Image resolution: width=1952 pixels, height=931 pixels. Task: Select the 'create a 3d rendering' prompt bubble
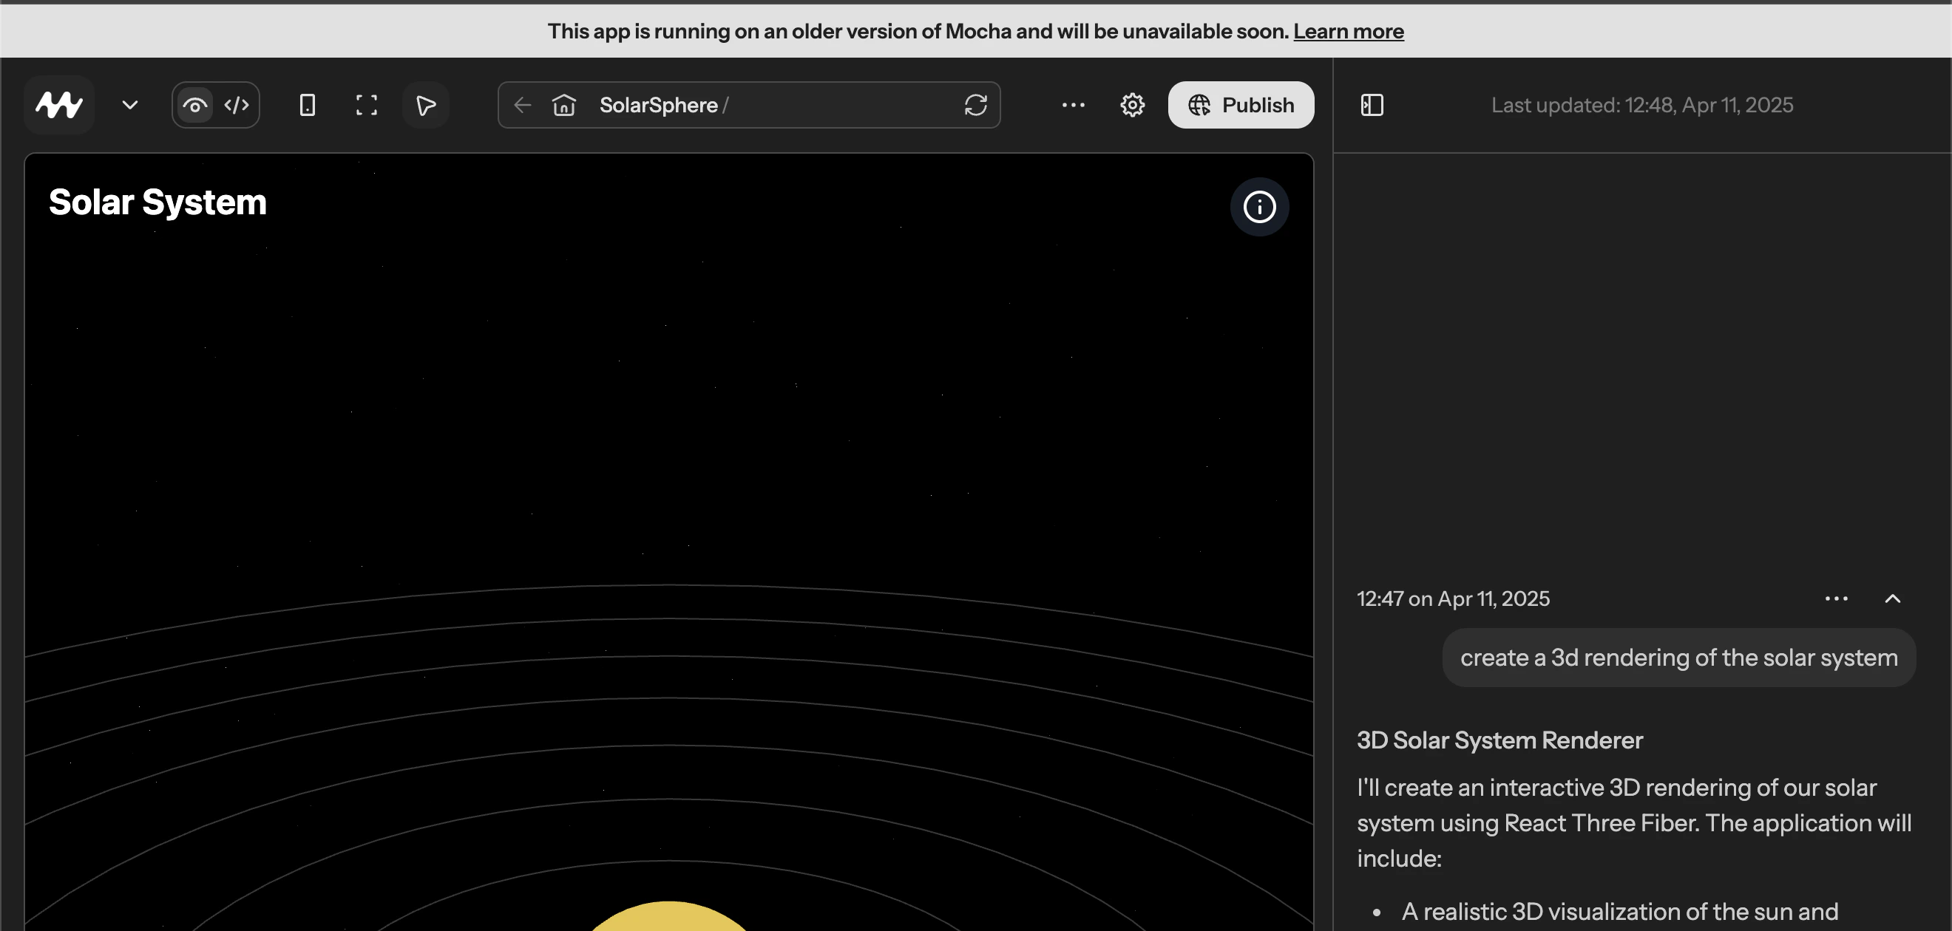point(1678,658)
